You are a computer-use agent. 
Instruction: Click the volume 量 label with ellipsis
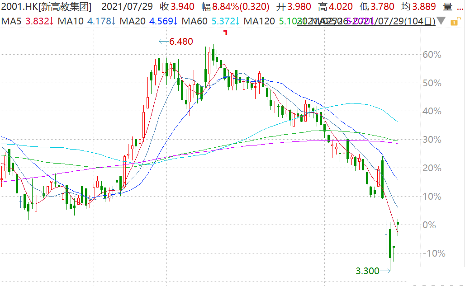[x=452, y=6]
